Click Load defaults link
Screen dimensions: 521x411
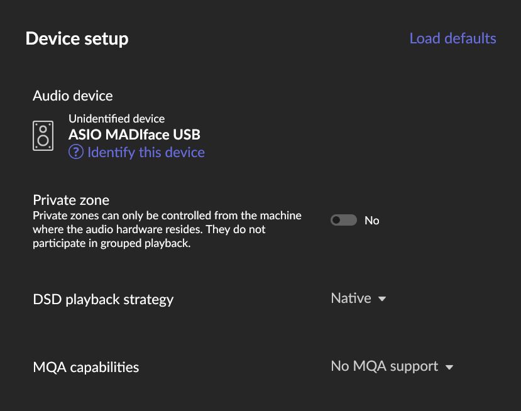[x=452, y=38]
